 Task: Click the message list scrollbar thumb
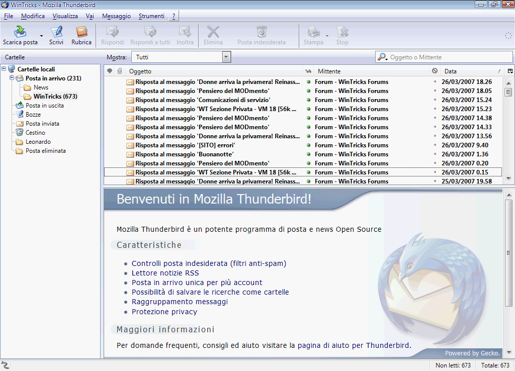508,92
